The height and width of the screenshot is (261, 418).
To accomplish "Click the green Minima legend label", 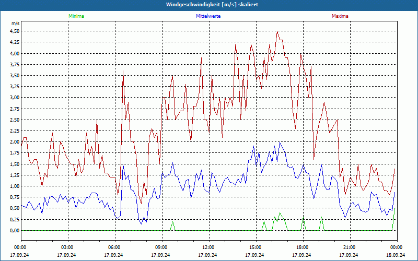I will [x=76, y=16].
